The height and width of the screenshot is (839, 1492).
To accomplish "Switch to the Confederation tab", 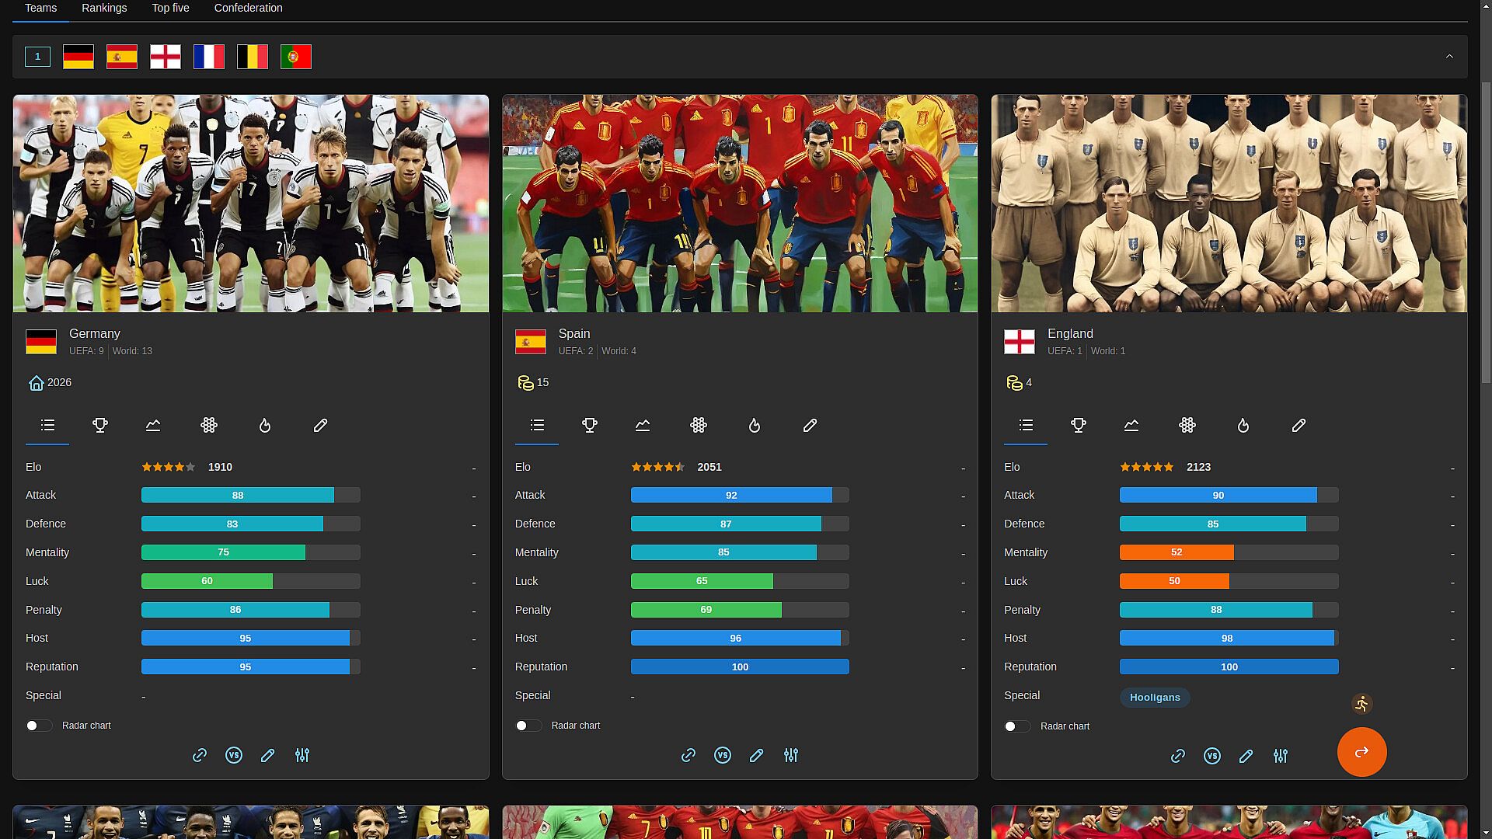I will (248, 8).
